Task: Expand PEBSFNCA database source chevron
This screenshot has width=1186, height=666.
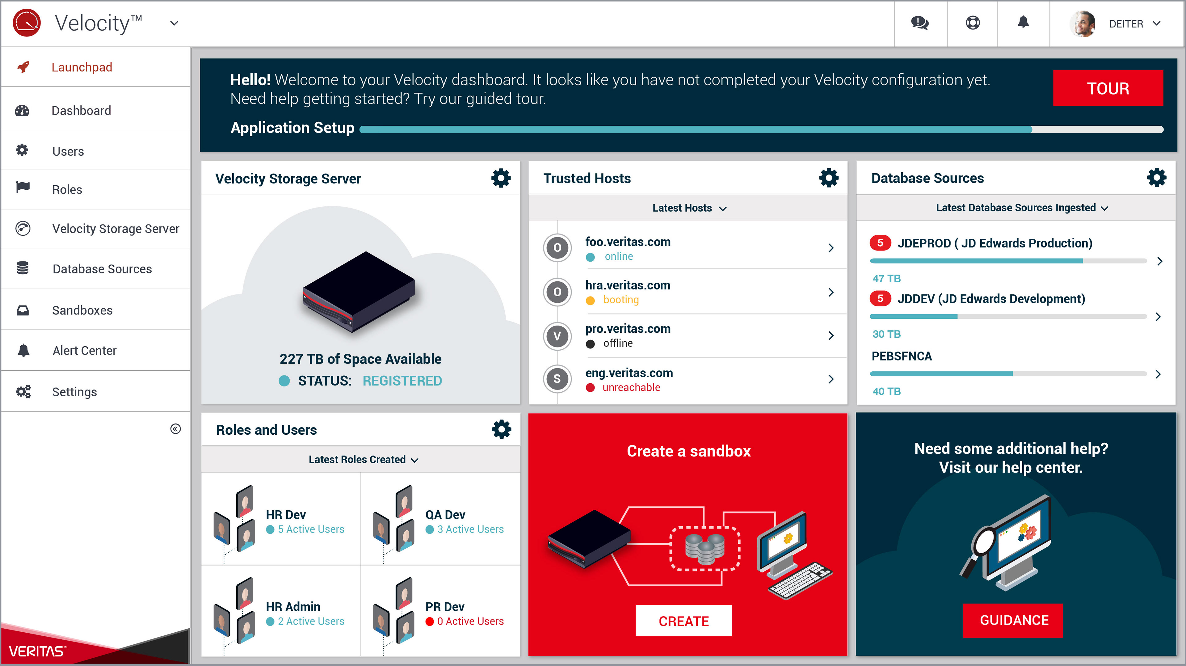Action: click(1159, 374)
